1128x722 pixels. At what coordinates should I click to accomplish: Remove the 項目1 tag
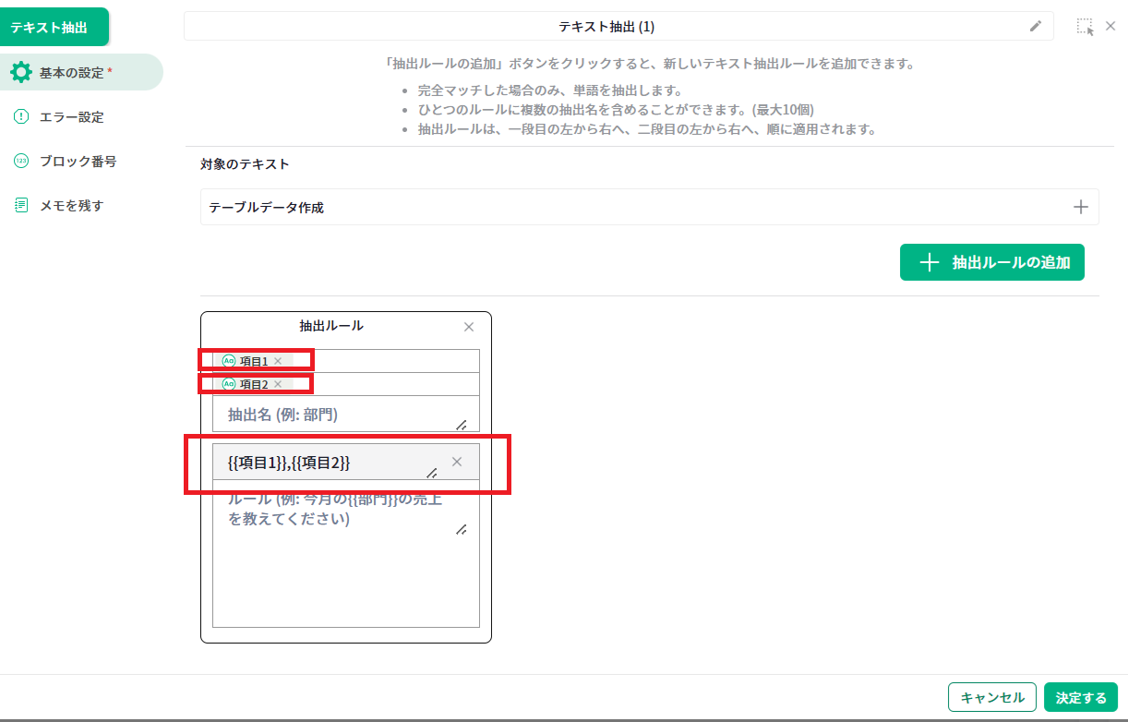tap(278, 361)
